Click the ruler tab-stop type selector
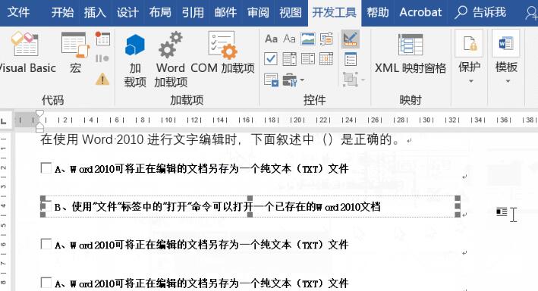The width and height of the screenshot is (538, 291). [4, 121]
